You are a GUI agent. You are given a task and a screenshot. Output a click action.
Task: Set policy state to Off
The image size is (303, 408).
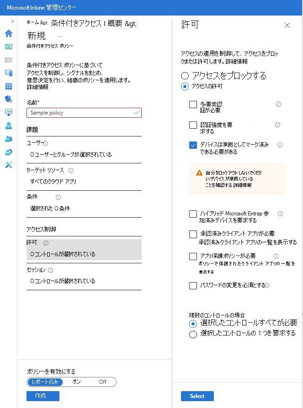coord(103,382)
